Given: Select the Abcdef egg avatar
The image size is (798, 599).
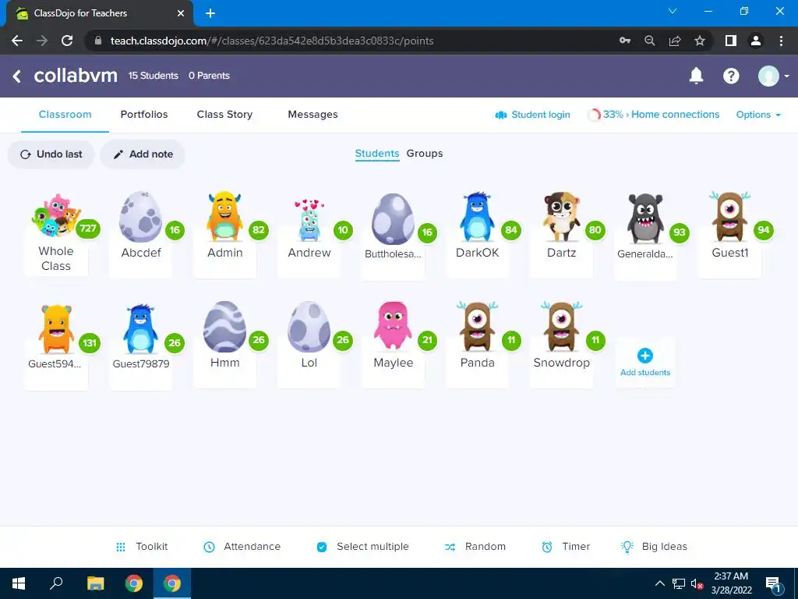Looking at the screenshot, I should tap(140, 217).
